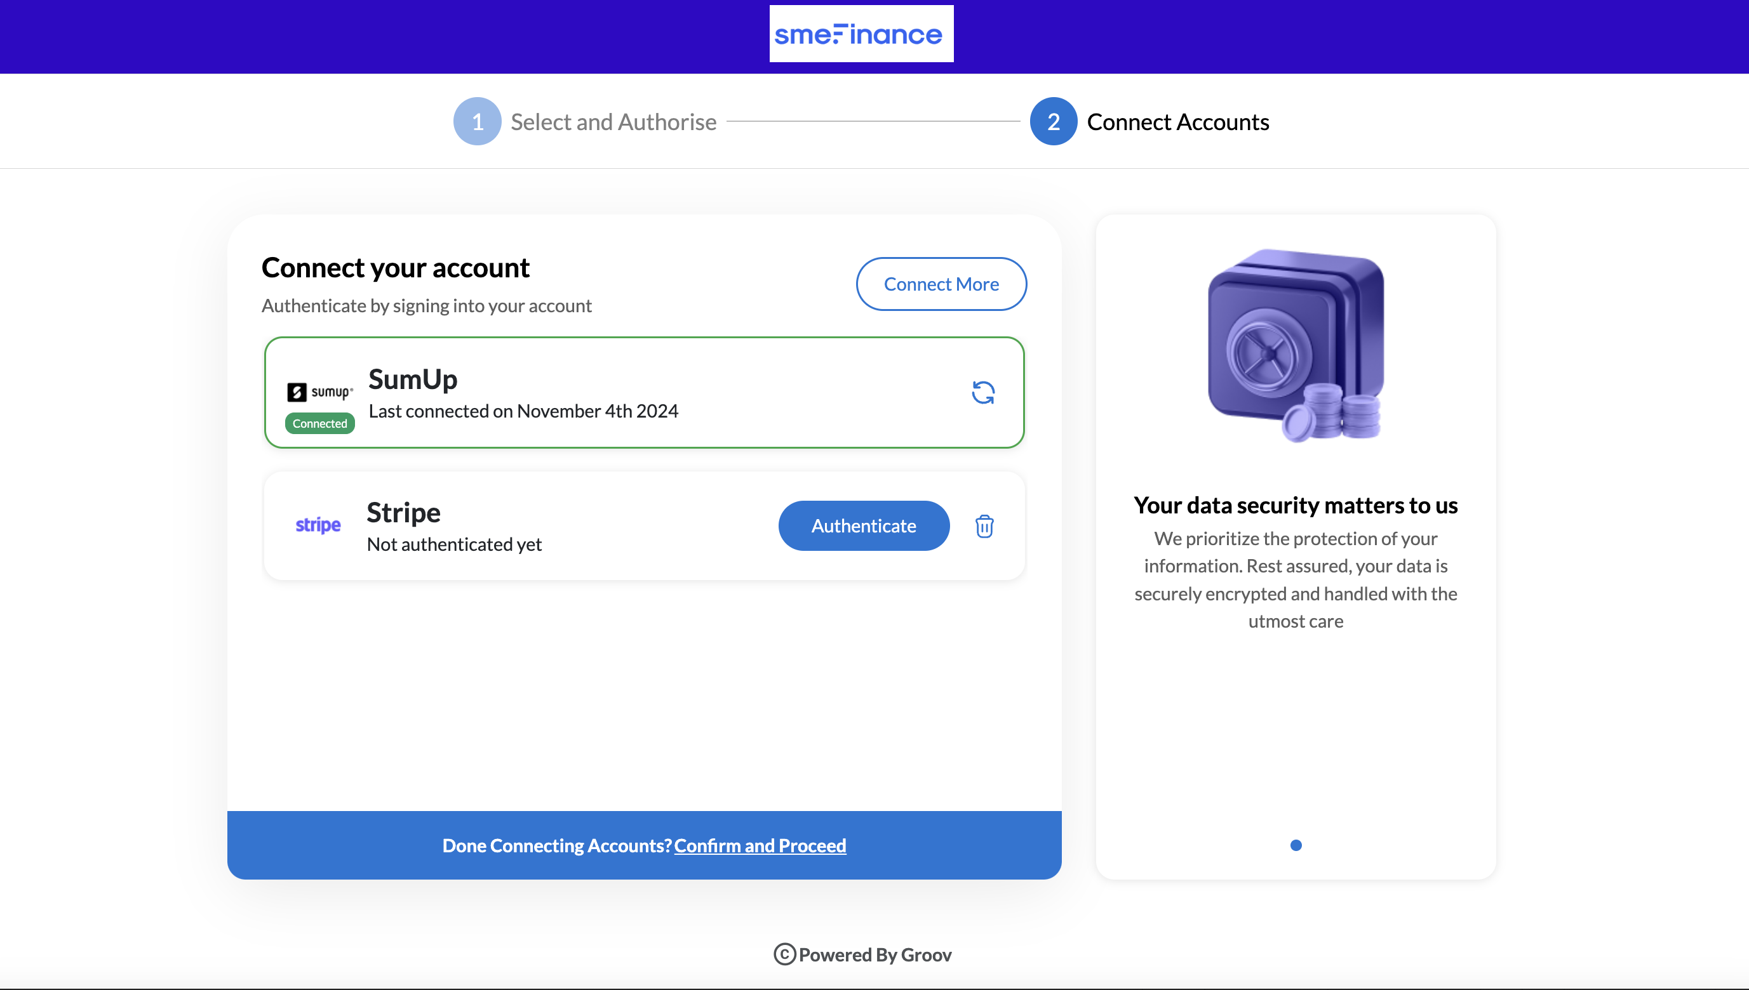
Task: Open the Confirm and Proceed link
Action: click(x=760, y=845)
